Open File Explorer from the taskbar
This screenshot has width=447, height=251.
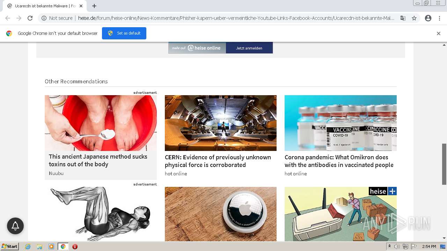coord(39,246)
